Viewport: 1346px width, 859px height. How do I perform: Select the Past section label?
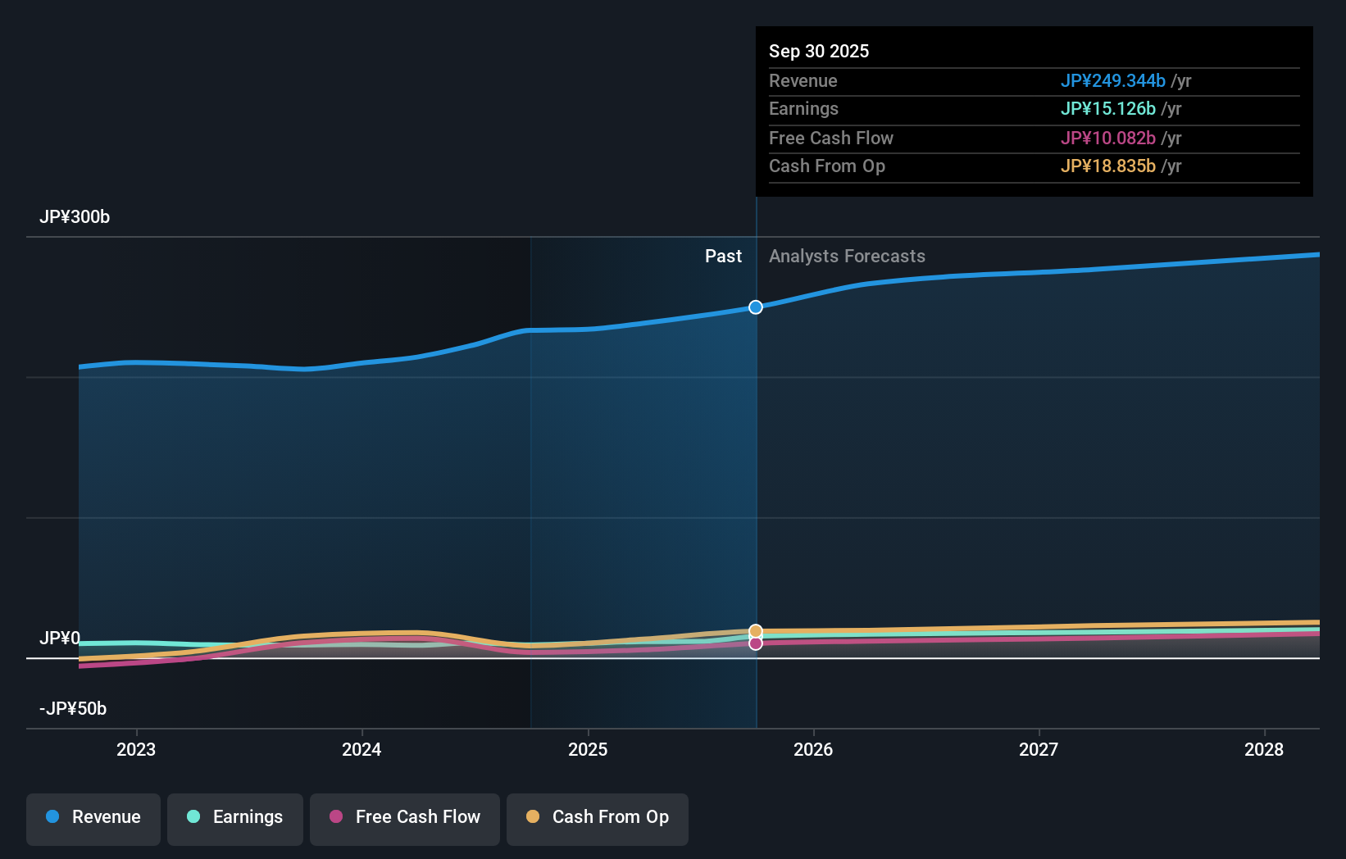[723, 256]
